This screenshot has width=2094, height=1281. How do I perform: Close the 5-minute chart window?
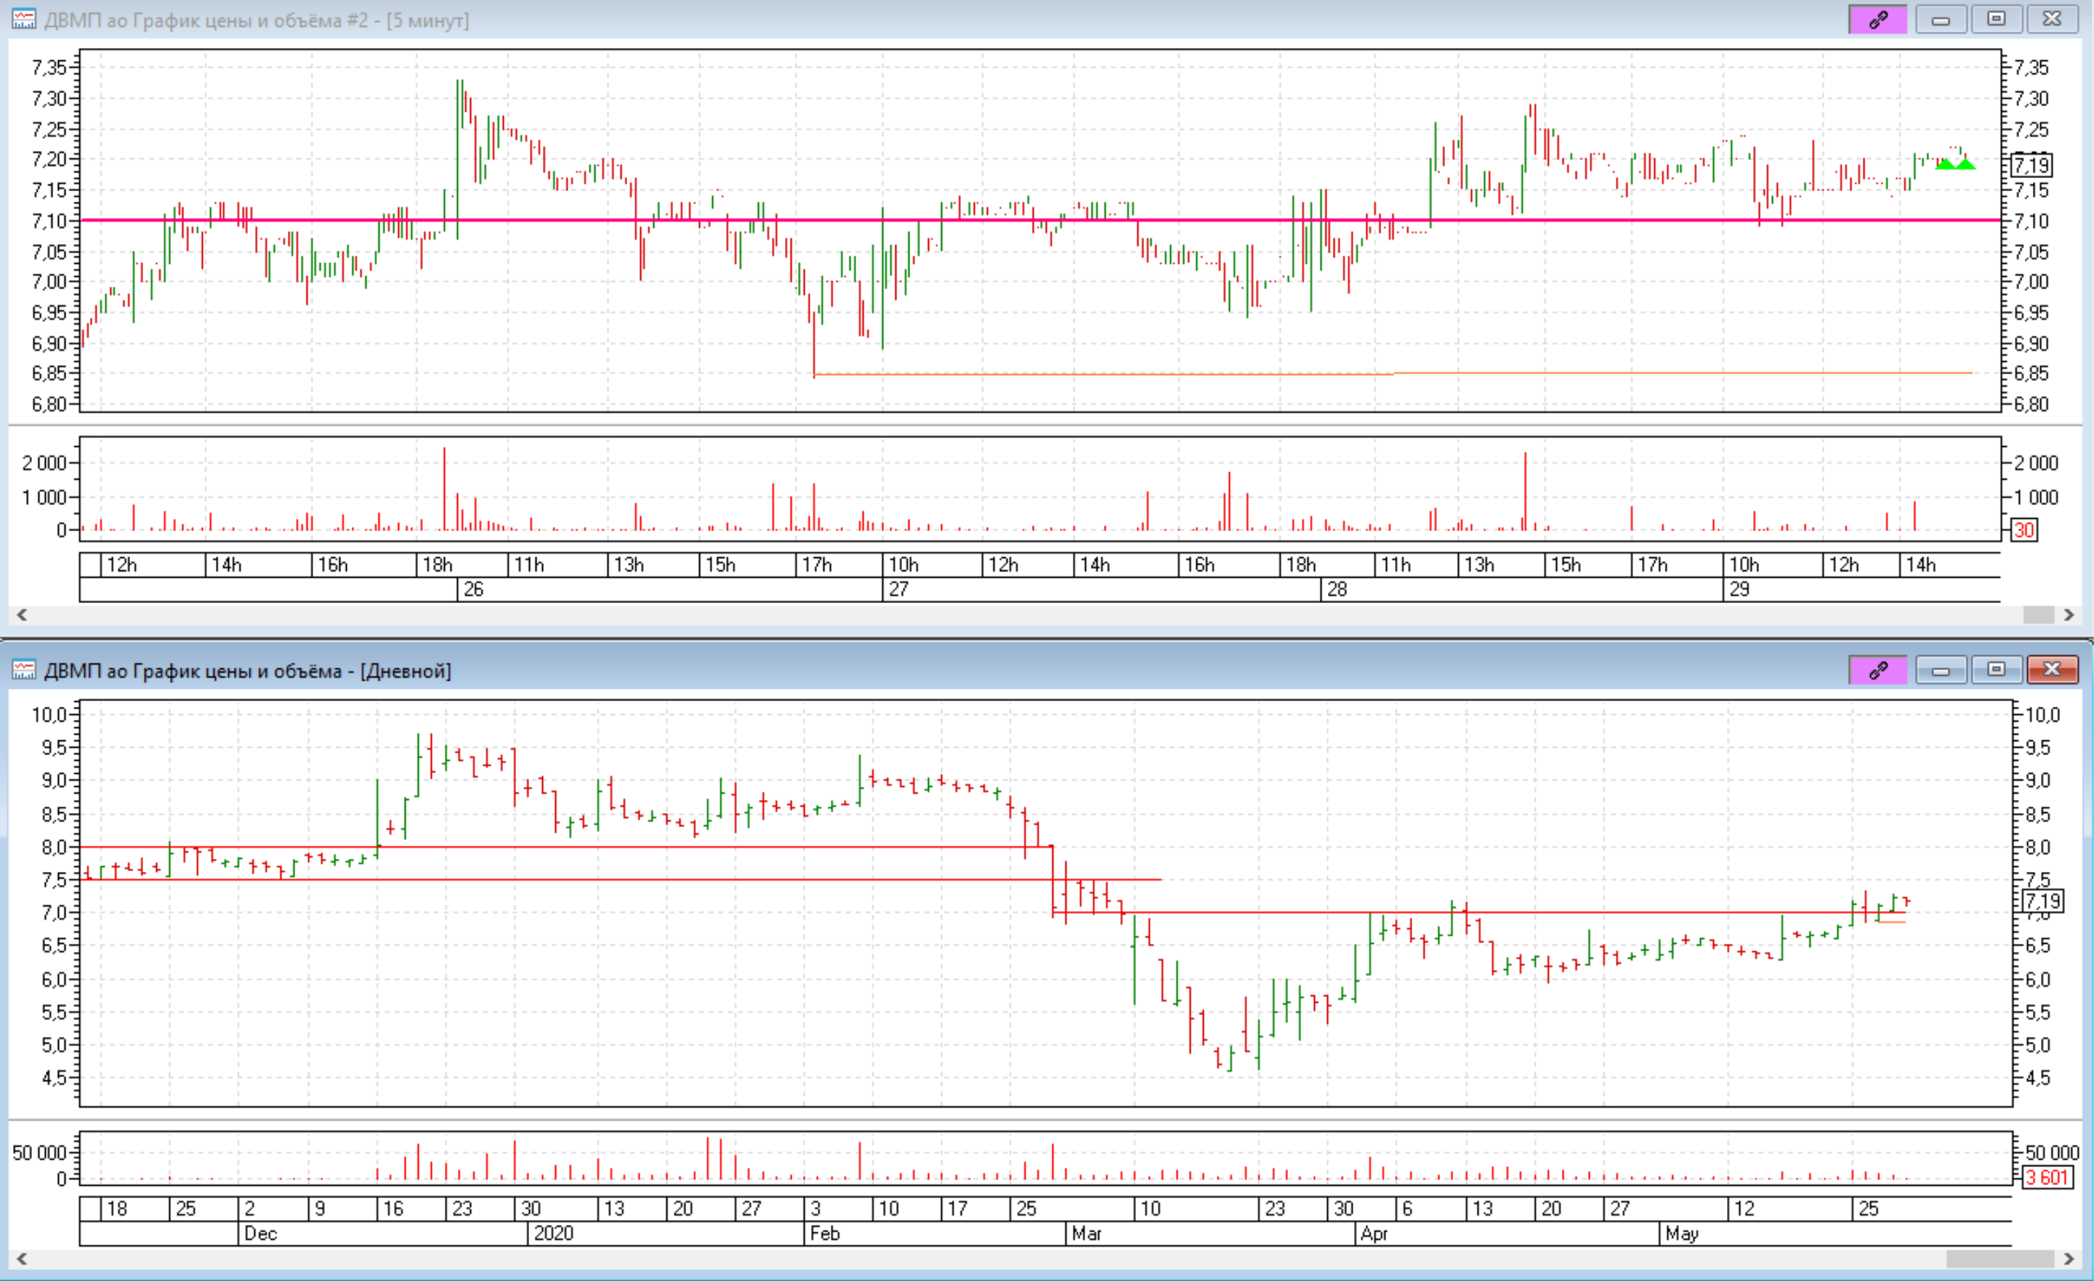point(2053,20)
